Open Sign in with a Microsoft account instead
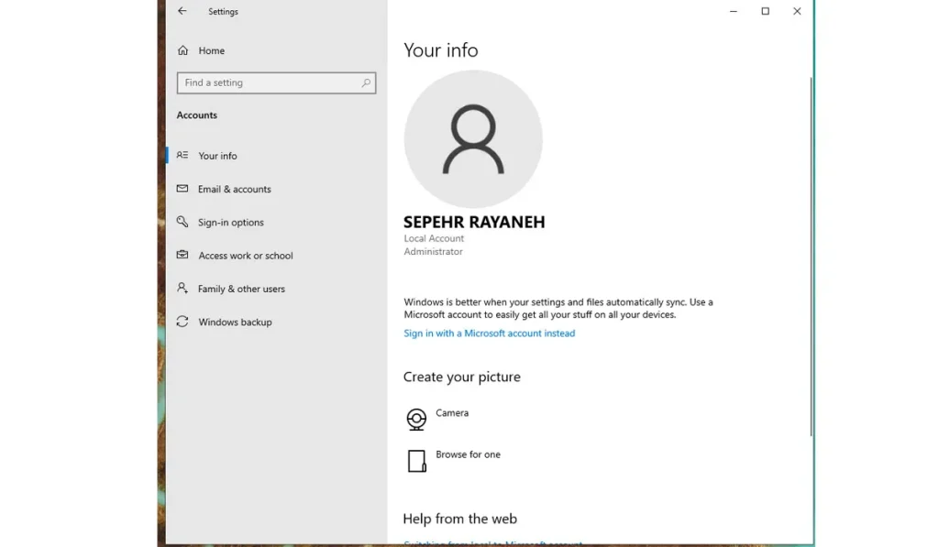Viewport: 939px width, 547px height. 489,334
